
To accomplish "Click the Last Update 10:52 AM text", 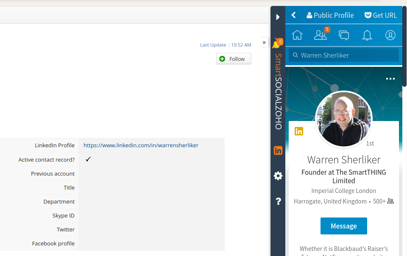I will click(x=226, y=45).
